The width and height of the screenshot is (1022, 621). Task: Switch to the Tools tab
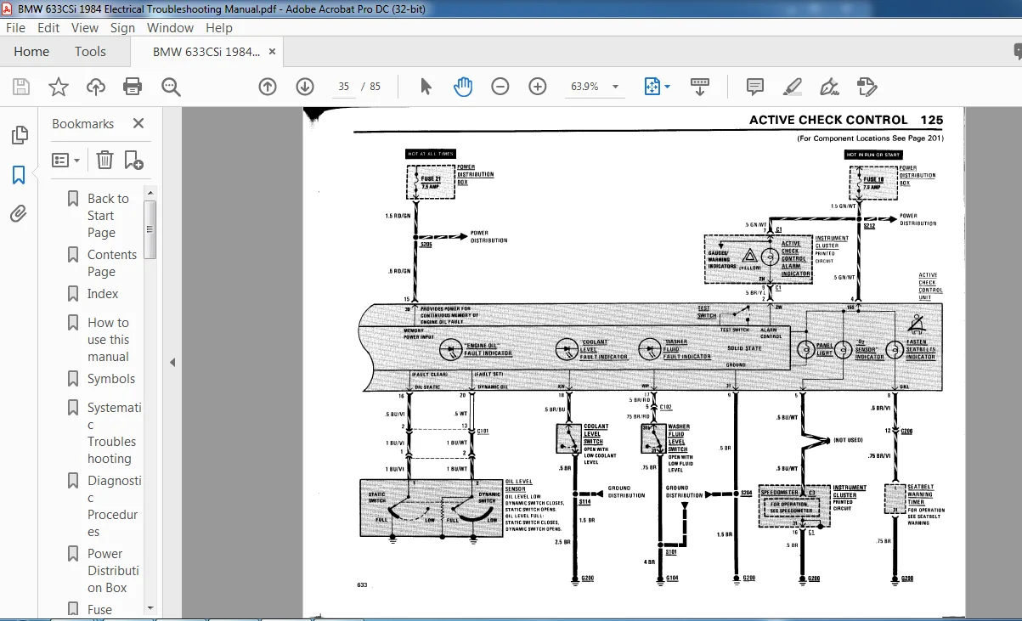tap(90, 52)
